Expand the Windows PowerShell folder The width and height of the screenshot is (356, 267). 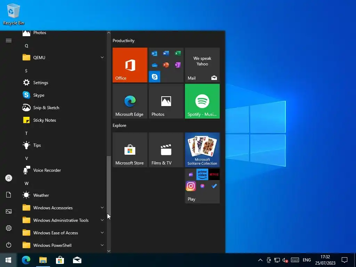click(64, 245)
